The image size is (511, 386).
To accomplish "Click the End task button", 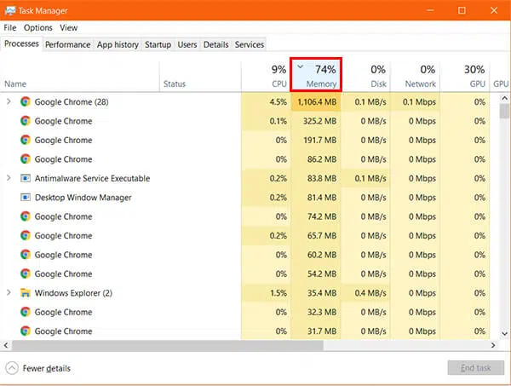I will pyautogui.click(x=474, y=368).
